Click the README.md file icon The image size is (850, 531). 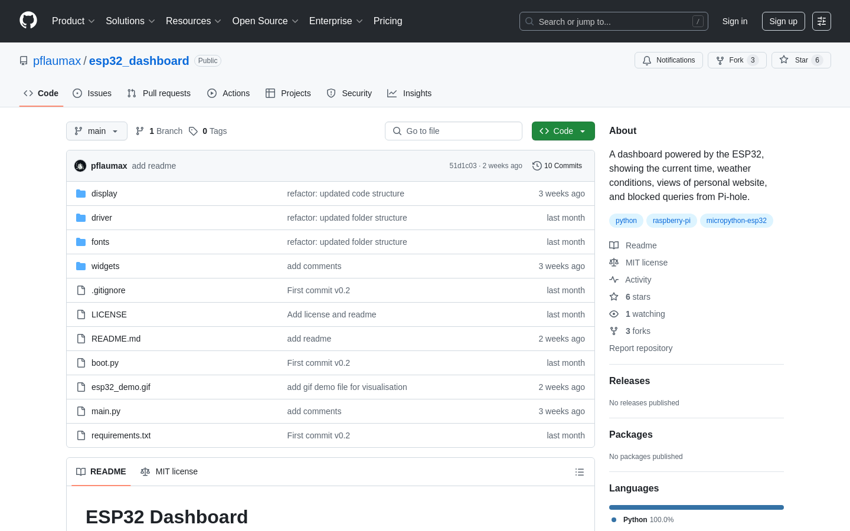[x=81, y=339]
